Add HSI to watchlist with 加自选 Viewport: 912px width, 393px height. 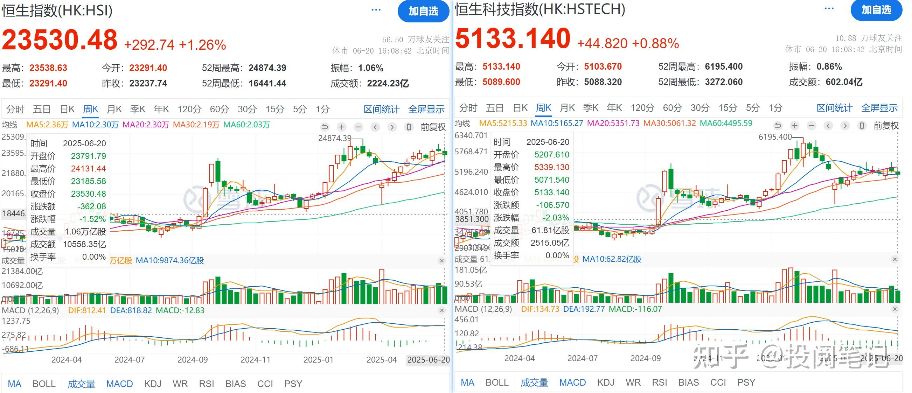coord(423,11)
